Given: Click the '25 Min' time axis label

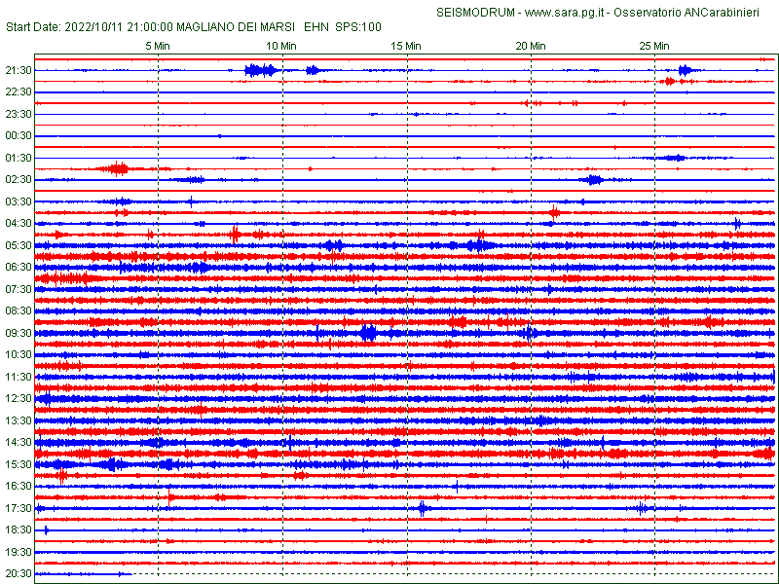Looking at the screenshot, I should pyautogui.click(x=654, y=46).
